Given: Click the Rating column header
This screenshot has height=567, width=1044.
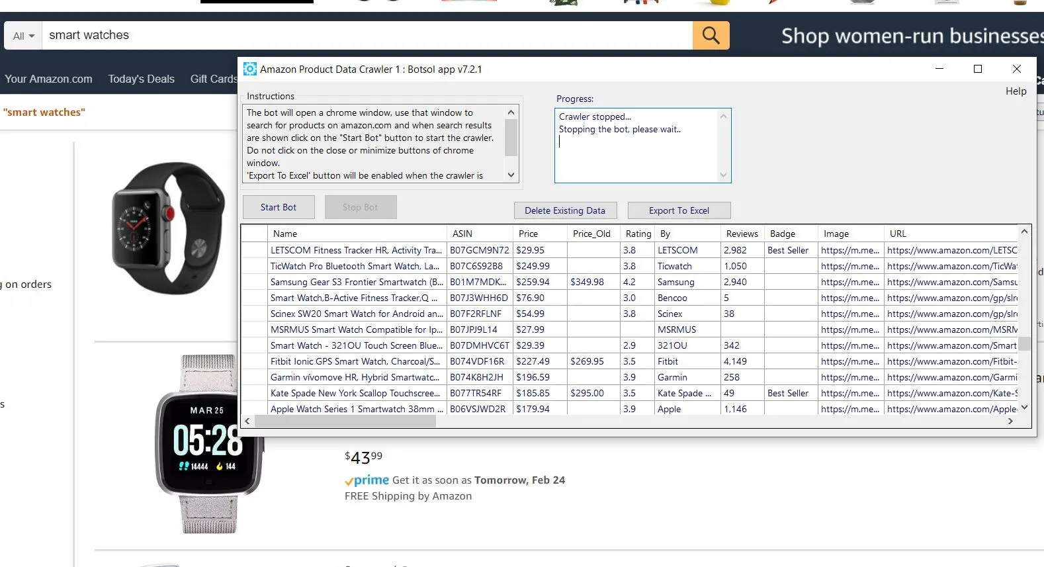Looking at the screenshot, I should click(x=638, y=234).
